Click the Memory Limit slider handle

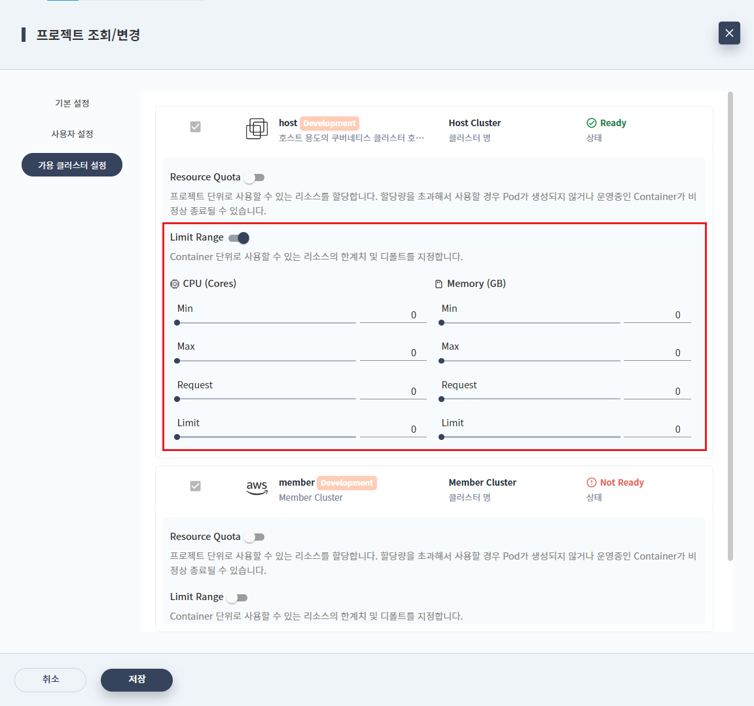click(x=441, y=437)
